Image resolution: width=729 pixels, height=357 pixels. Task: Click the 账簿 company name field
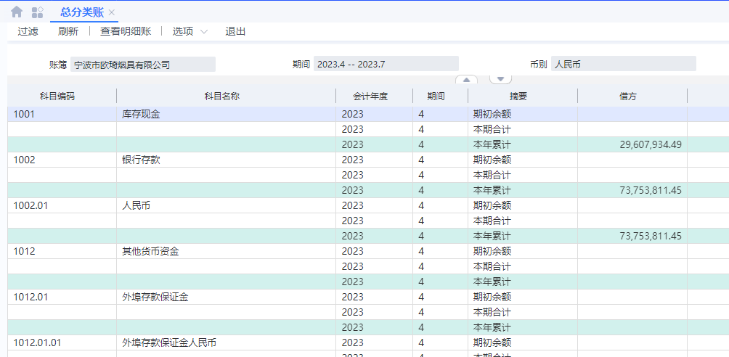[x=143, y=65]
